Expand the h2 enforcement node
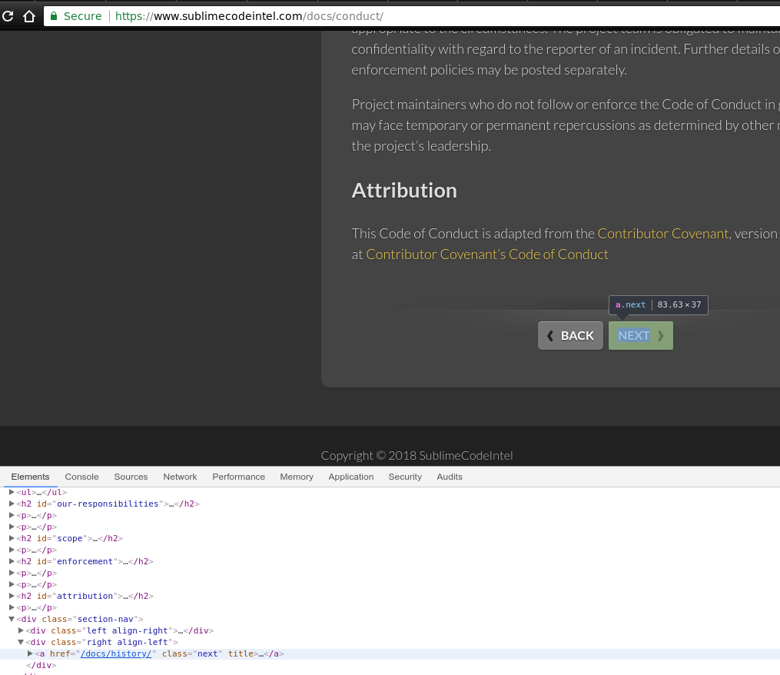The width and height of the screenshot is (780, 675). coord(12,561)
